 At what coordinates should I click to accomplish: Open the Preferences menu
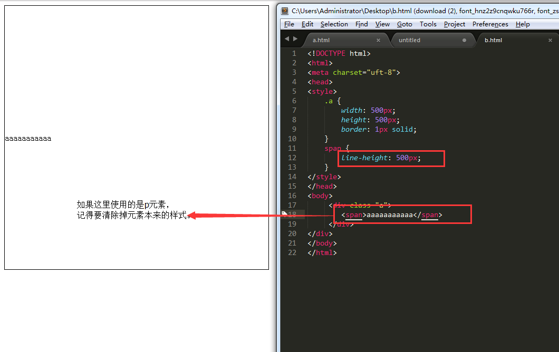[x=490, y=24]
